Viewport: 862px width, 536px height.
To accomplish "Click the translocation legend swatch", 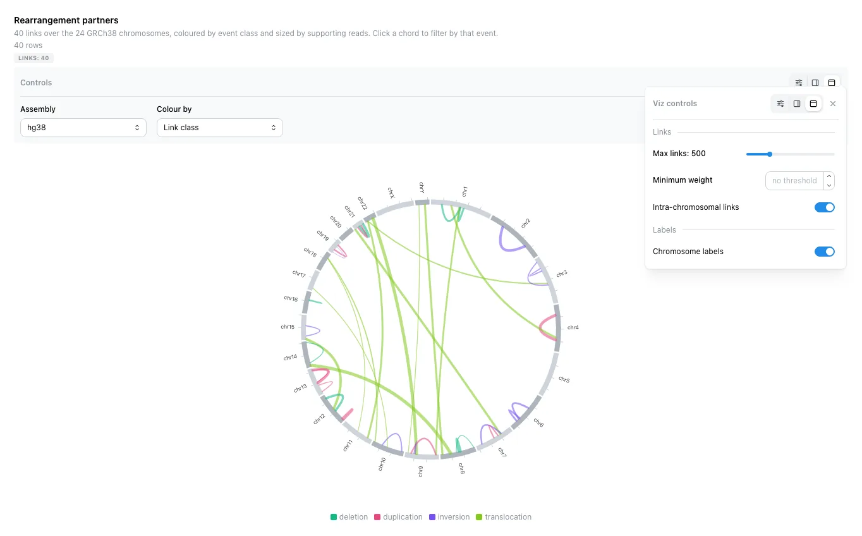I will coord(479,517).
